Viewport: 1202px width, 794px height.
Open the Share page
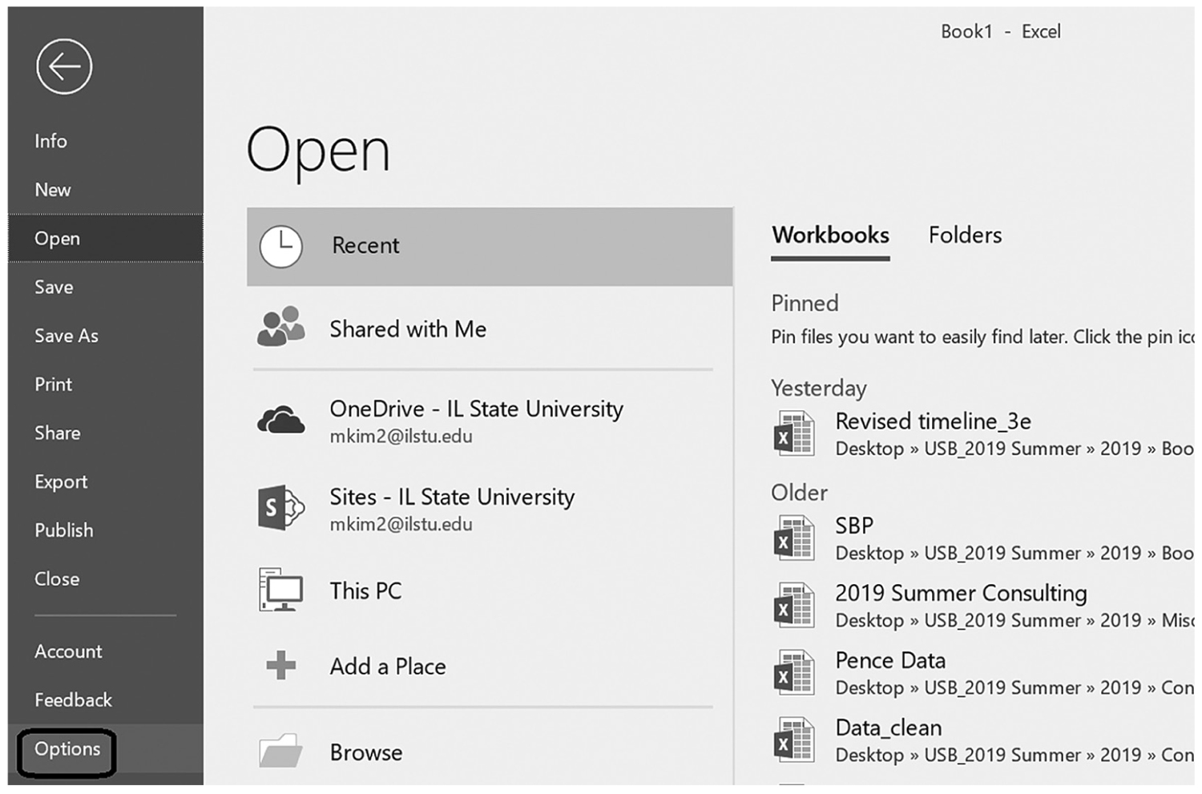click(105, 433)
